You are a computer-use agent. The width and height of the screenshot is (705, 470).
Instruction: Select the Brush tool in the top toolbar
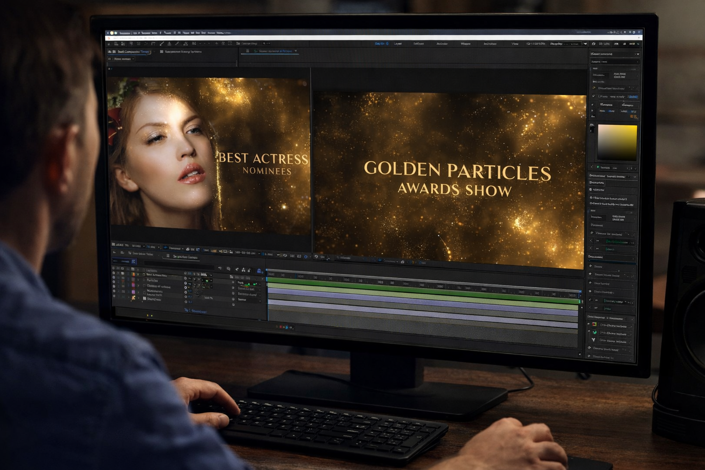tap(162, 44)
